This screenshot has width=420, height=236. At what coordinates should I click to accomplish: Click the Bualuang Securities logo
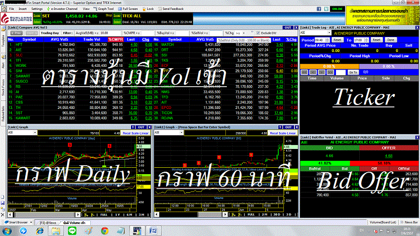tap(17, 19)
